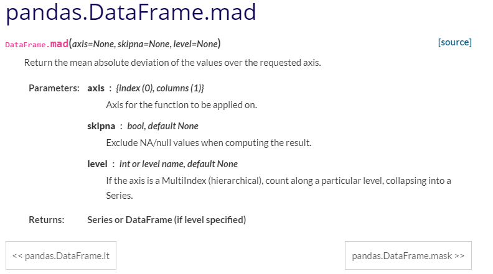Screen dimensions: 493x274
Task: Go to previous page pandas.DataFrame.lt
Action: (60, 255)
